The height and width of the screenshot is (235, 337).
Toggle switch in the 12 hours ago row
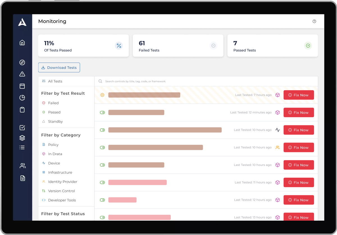point(102,200)
